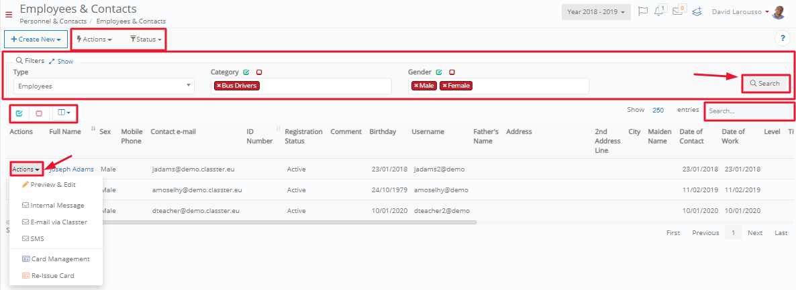Click Username column header

[428, 132]
